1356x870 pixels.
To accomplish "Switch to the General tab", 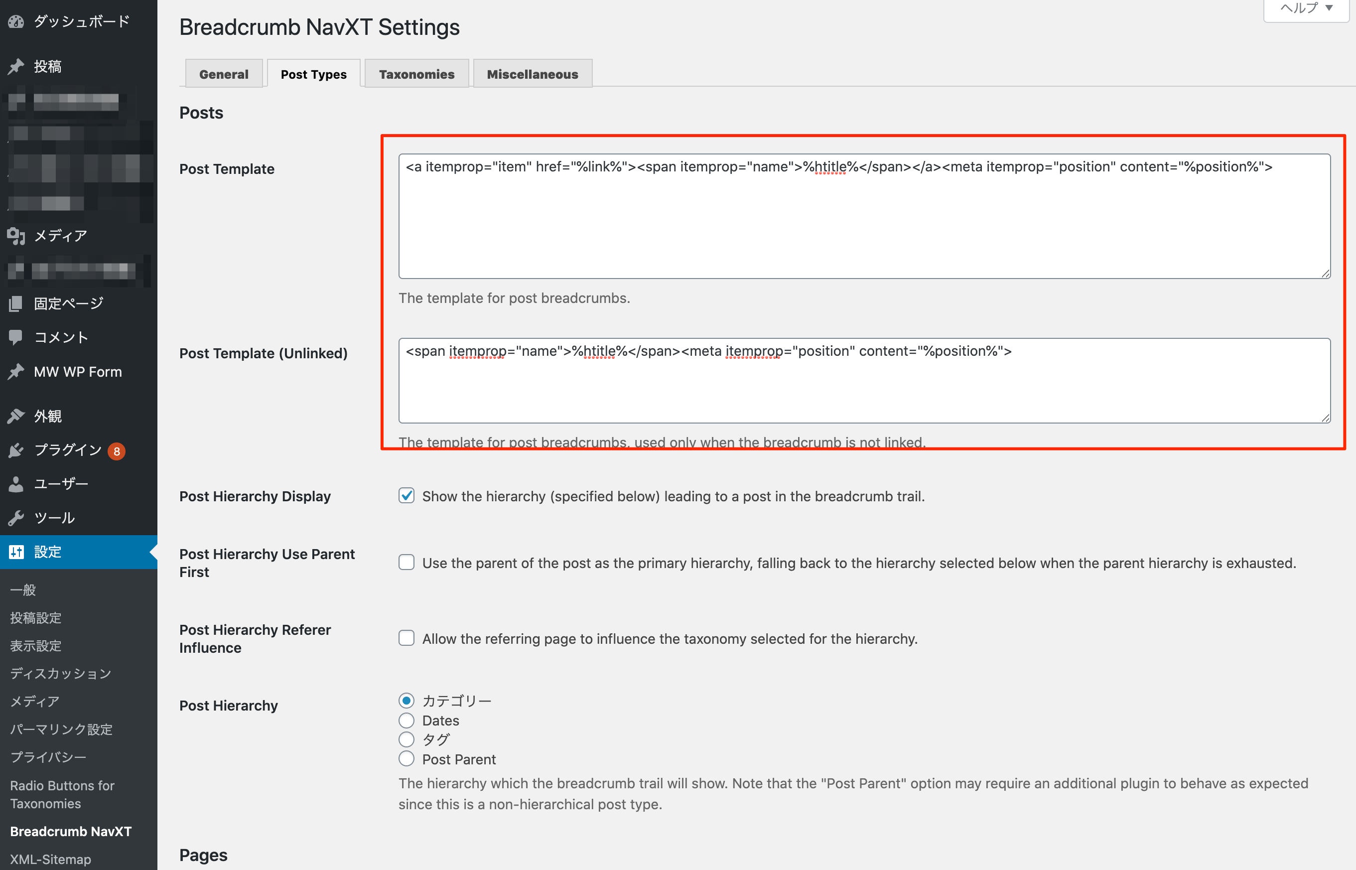I will pos(224,74).
